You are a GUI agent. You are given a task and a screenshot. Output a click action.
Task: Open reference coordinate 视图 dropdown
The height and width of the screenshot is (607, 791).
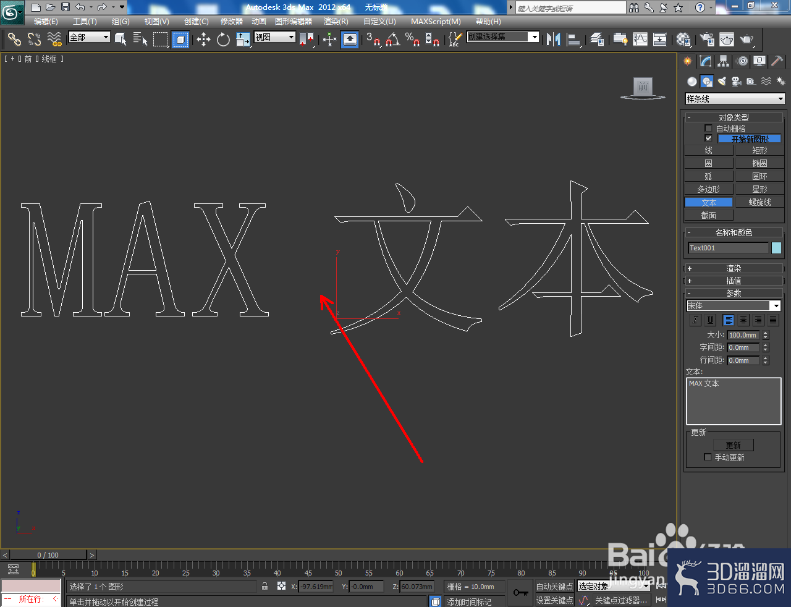tap(275, 37)
